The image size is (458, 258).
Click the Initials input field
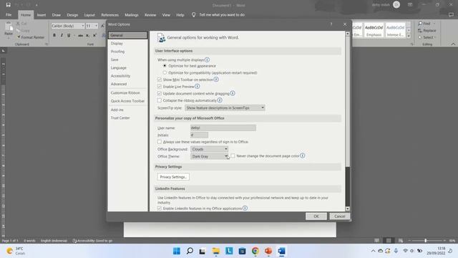pyautogui.click(x=199, y=135)
